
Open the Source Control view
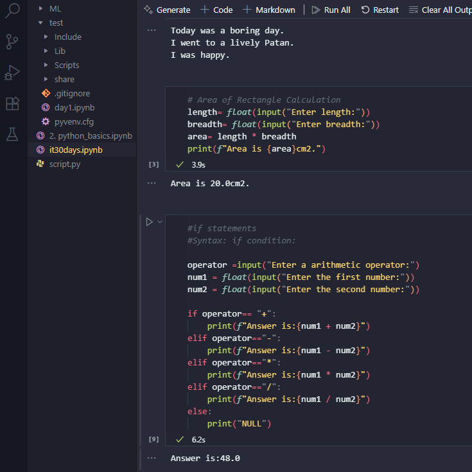click(x=12, y=42)
